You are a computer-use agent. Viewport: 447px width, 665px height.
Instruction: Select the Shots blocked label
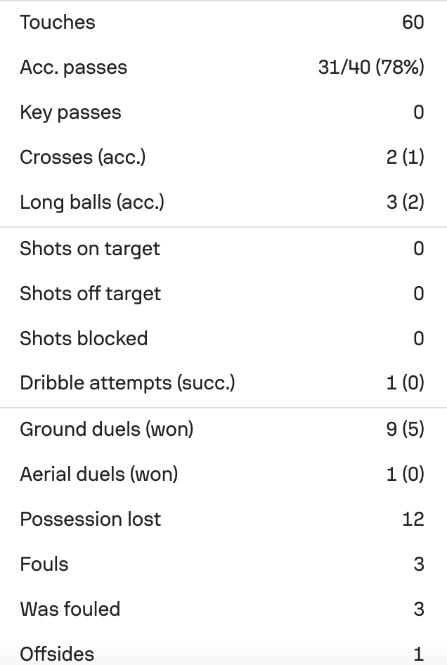(84, 338)
